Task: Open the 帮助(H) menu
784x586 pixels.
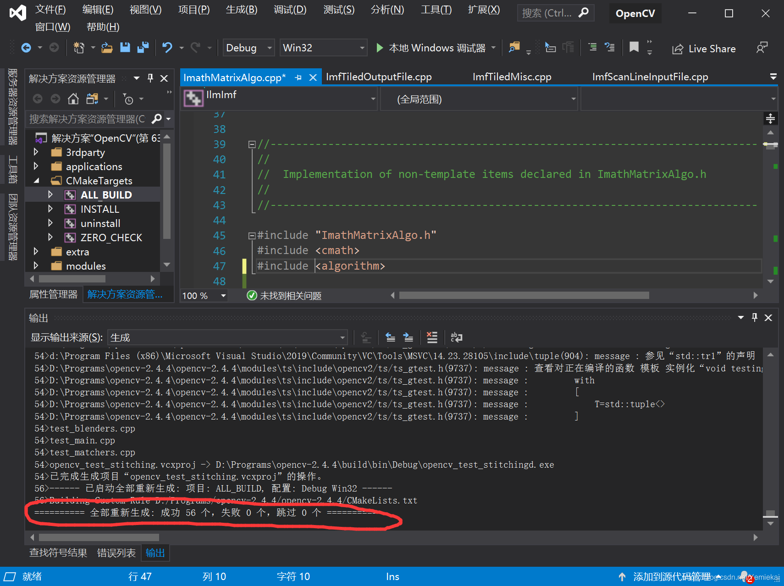Action: pyautogui.click(x=103, y=27)
